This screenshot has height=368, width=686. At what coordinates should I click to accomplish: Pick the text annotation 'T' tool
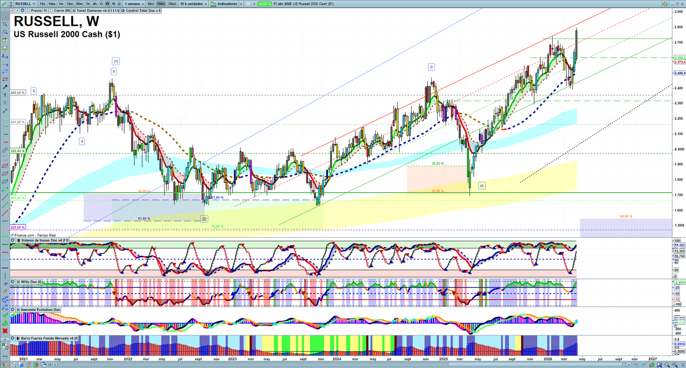point(5,95)
